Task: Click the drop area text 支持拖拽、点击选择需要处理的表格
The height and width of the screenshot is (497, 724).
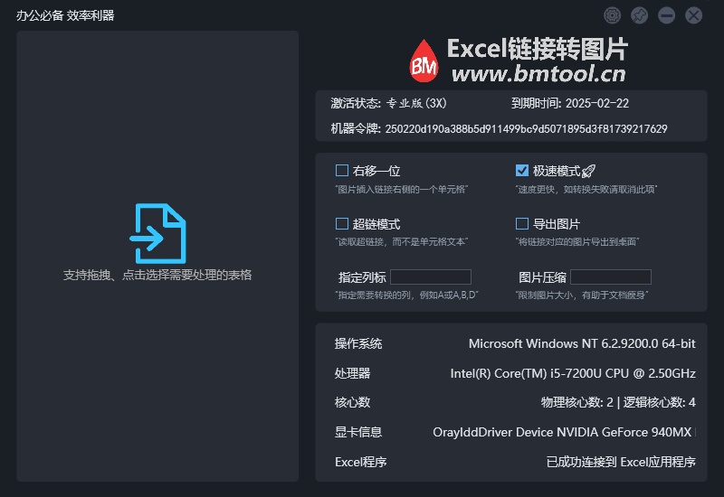Action: 157,276
